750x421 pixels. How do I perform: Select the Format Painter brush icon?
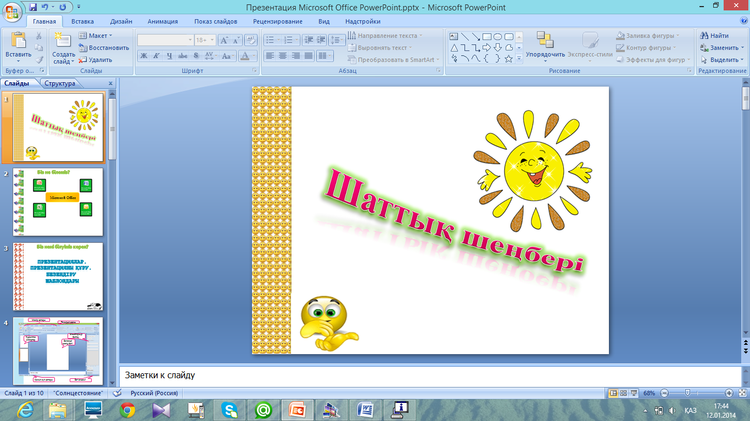click(39, 60)
